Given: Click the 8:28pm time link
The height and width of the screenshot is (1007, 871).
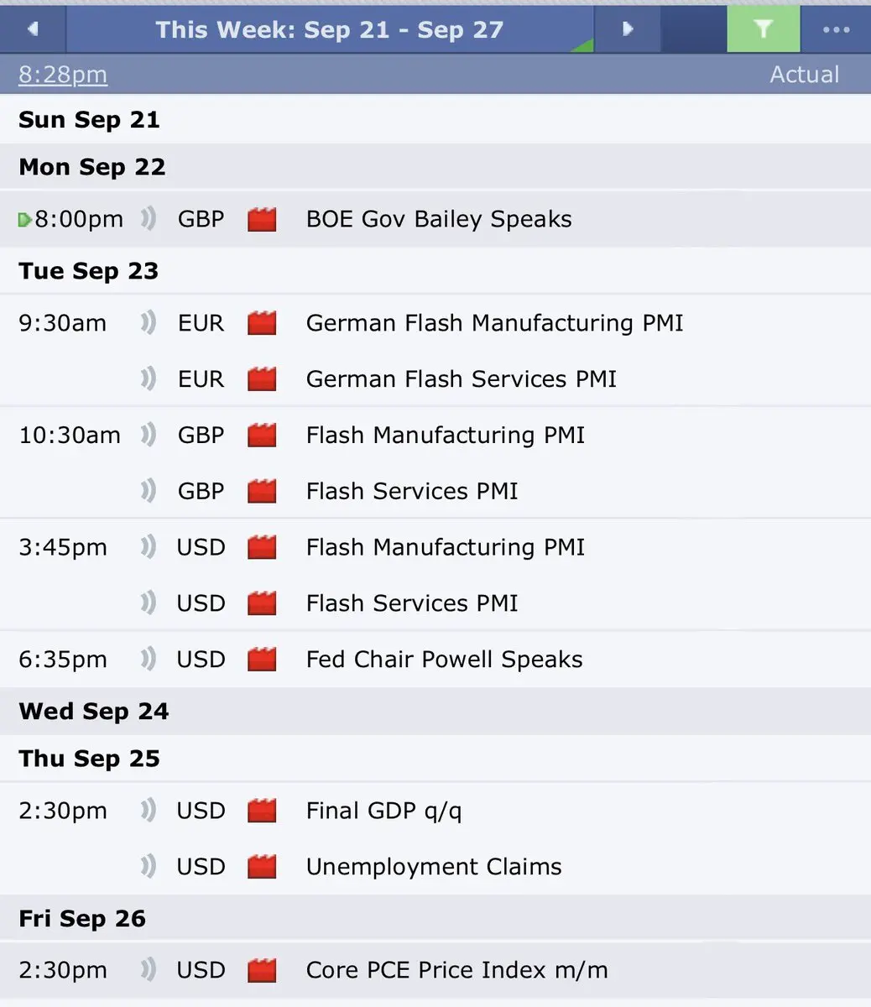Looking at the screenshot, I should (x=63, y=75).
